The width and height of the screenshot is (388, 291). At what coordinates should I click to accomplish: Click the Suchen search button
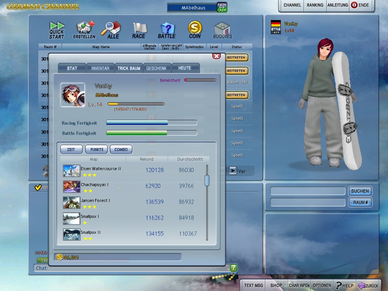coord(360,191)
